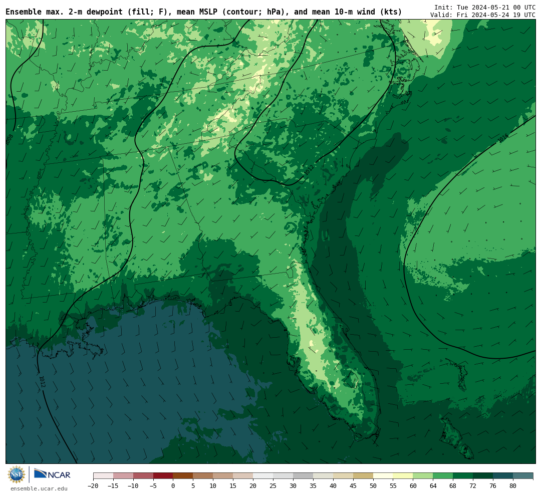
Task: Click the above-80 teal swatch
Action: [523, 475]
